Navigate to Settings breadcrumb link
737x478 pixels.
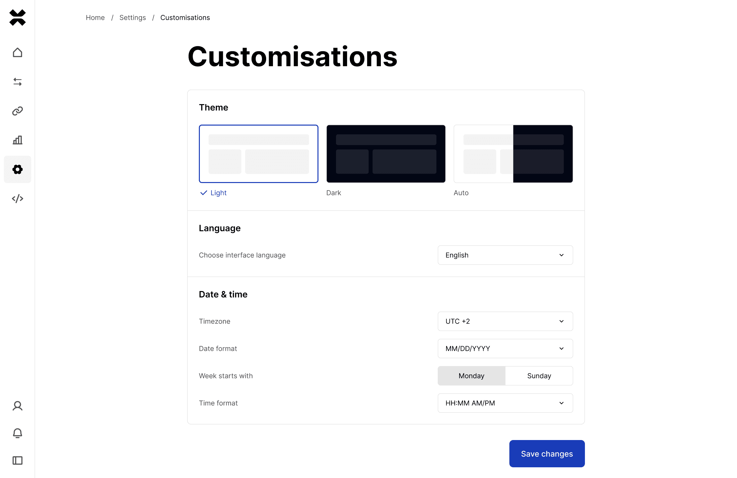tap(133, 18)
